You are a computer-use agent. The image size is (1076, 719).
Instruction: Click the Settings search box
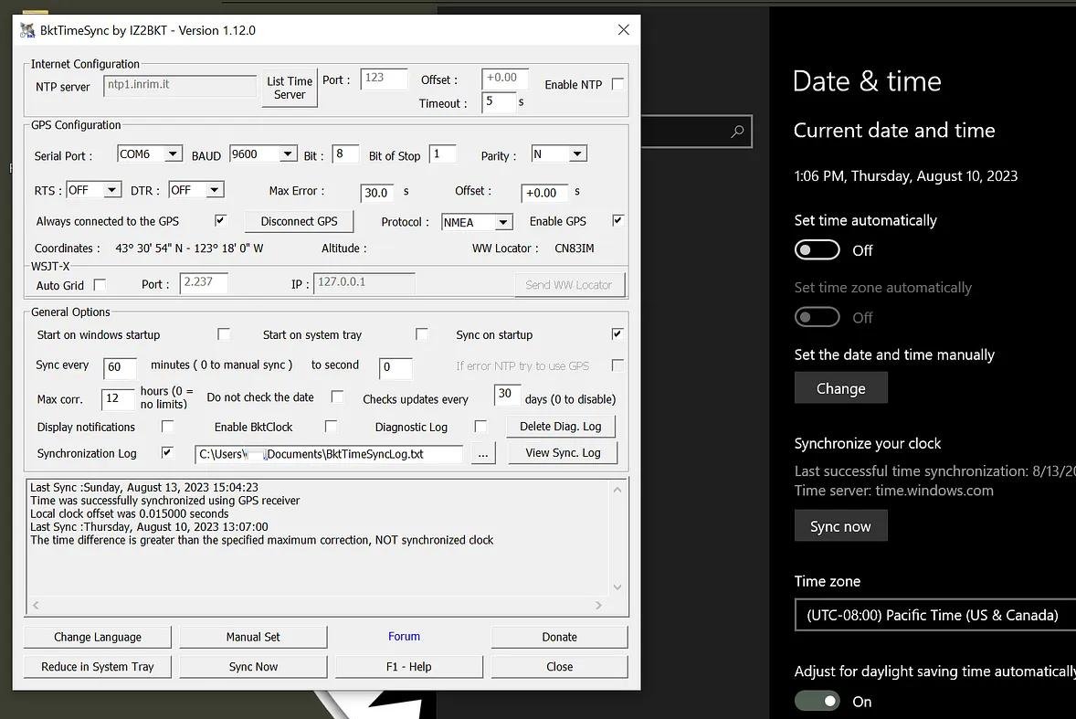point(696,131)
